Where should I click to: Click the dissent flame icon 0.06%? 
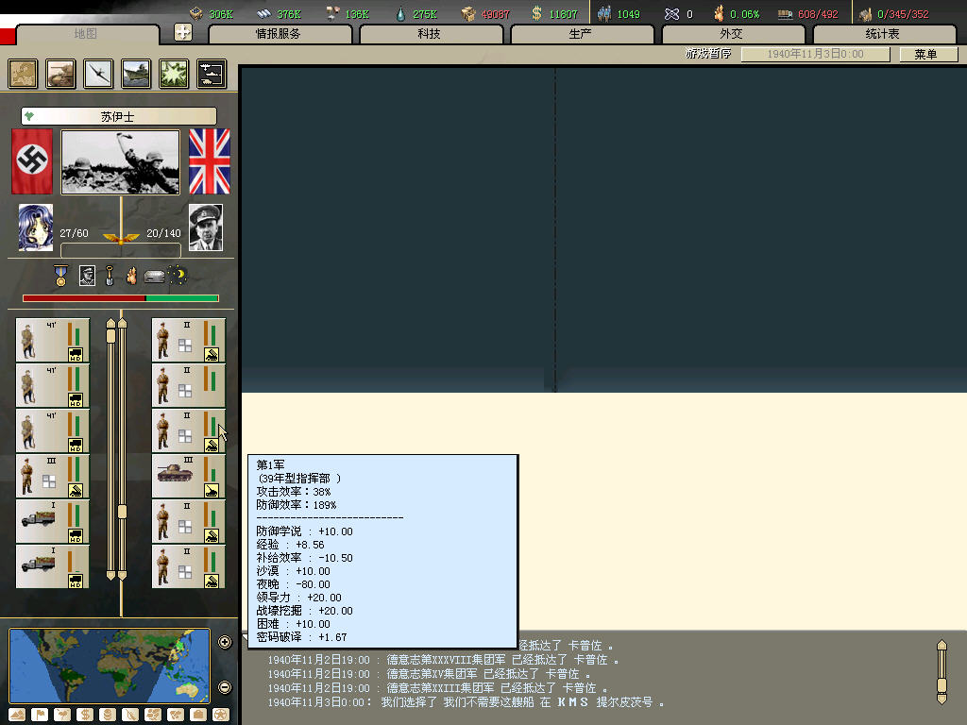click(719, 13)
